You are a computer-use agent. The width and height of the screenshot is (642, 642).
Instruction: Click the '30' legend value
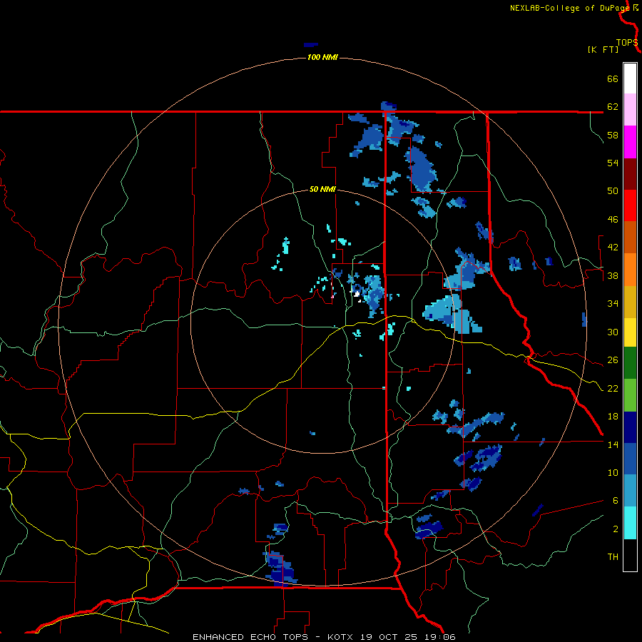pos(613,332)
